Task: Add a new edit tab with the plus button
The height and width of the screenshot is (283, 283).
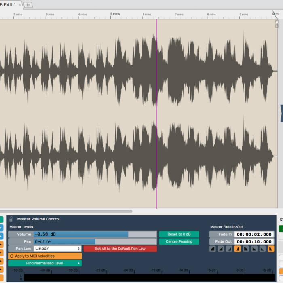Action: pos(28,5)
